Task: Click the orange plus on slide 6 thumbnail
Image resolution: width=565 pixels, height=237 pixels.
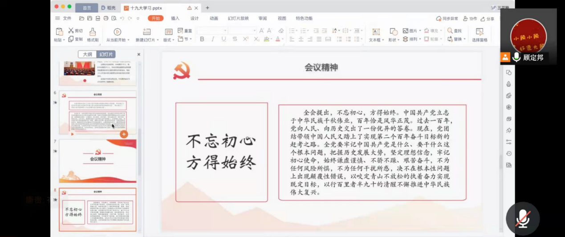Action: pos(124,134)
